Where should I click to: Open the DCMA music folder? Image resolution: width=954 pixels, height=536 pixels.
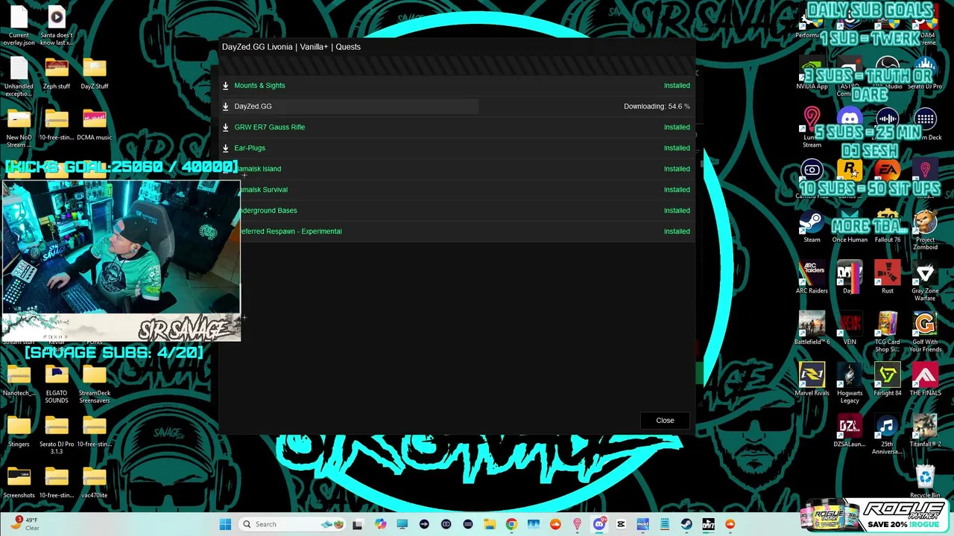tap(95, 125)
